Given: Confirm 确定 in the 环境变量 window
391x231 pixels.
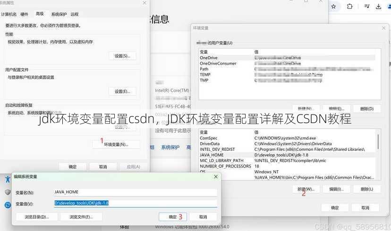Looking at the screenshot, I should [335, 207].
